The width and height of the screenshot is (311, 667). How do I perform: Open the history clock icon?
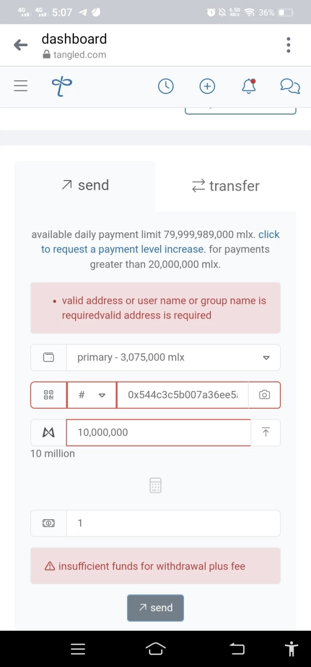(166, 86)
